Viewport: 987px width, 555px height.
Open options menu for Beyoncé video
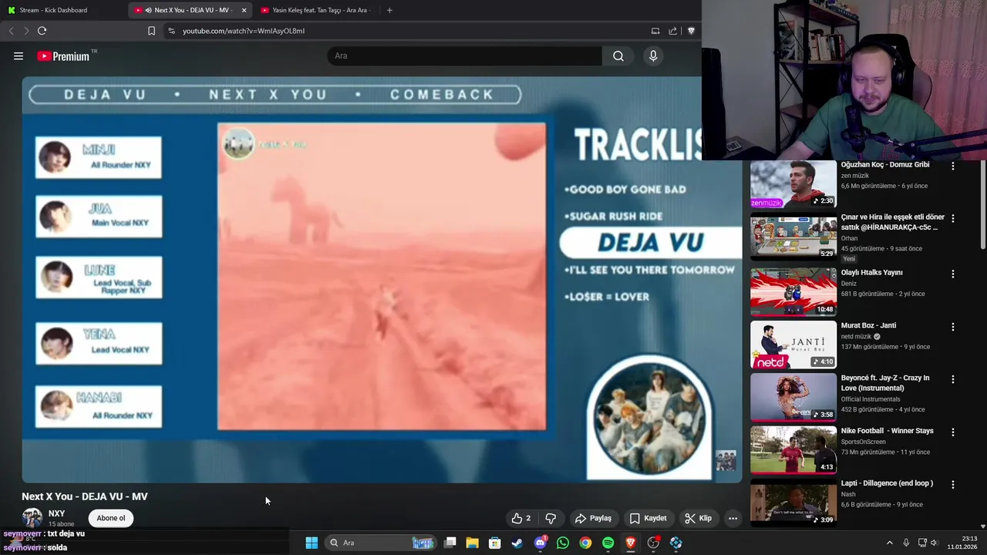953,379
